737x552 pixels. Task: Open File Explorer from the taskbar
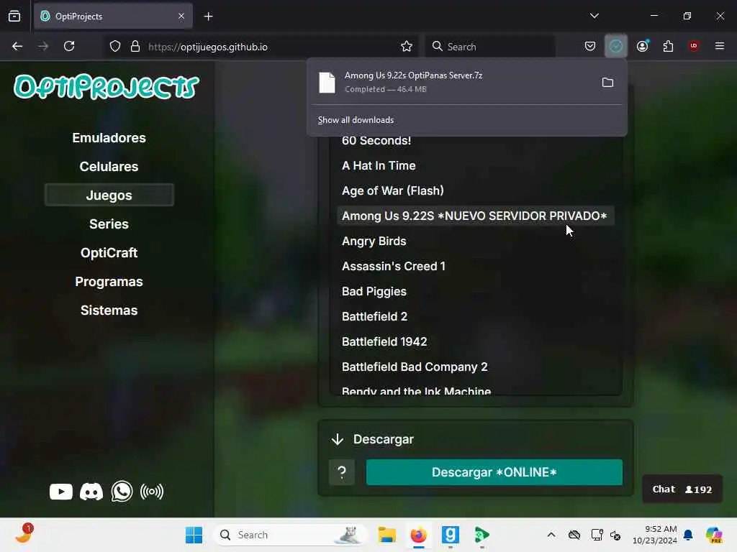(x=386, y=535)
